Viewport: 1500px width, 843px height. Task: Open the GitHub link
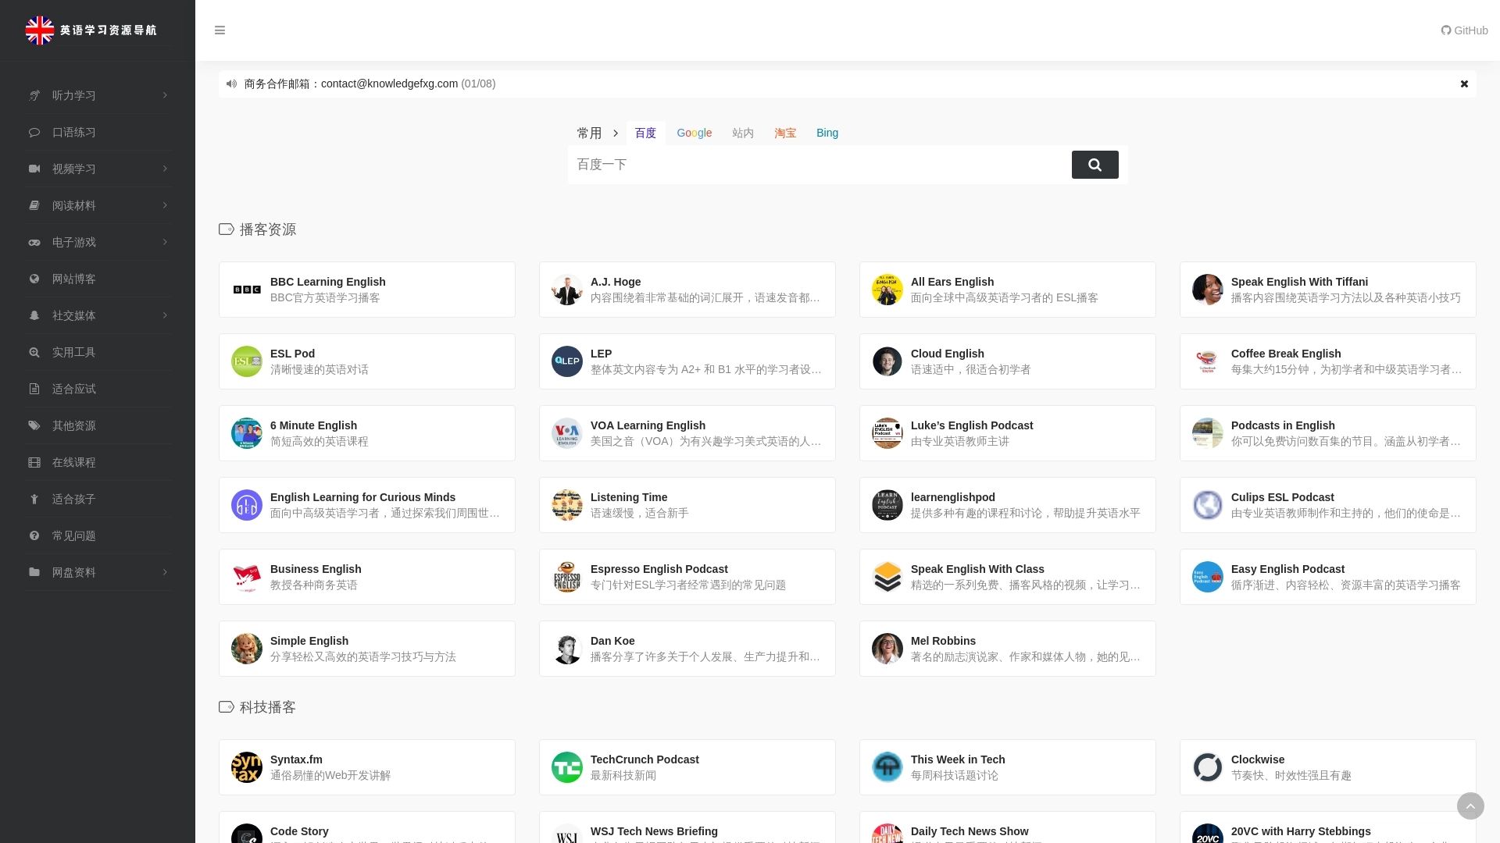1464,30
